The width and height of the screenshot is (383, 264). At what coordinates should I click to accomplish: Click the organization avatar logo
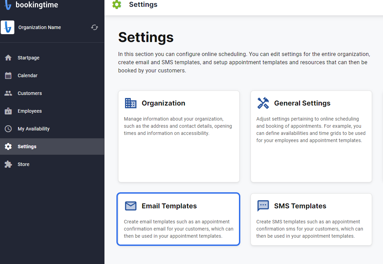(8, 27)
